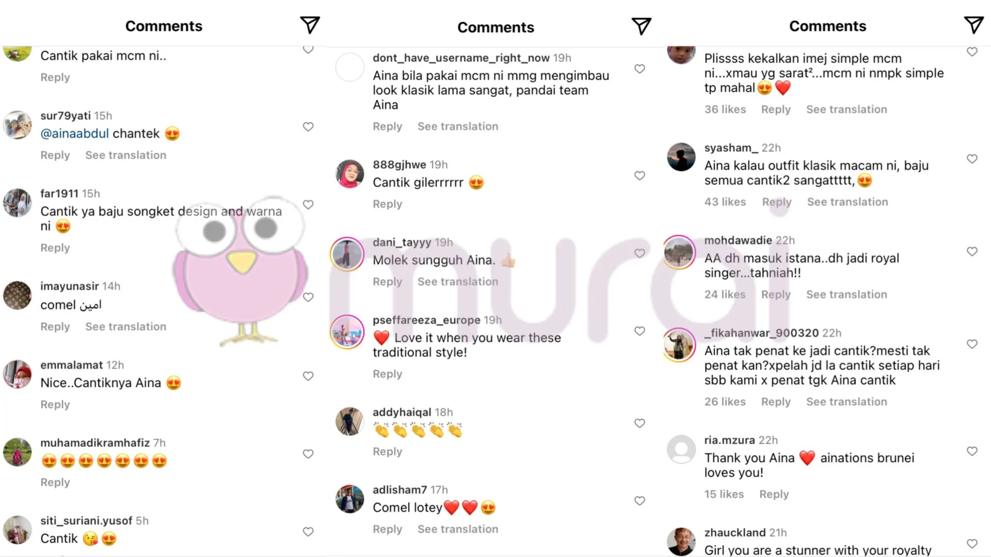Viewport: 991px width, 557px height.
Task: Reply to addyhaiqal's clapping comment
Action: point(387,452)
